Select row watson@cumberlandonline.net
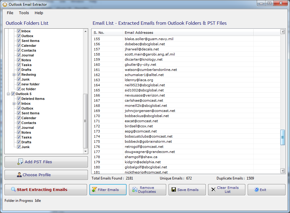The width and height of the screenshot is (290, 213). pyautogui.click(x=186, y=70)
